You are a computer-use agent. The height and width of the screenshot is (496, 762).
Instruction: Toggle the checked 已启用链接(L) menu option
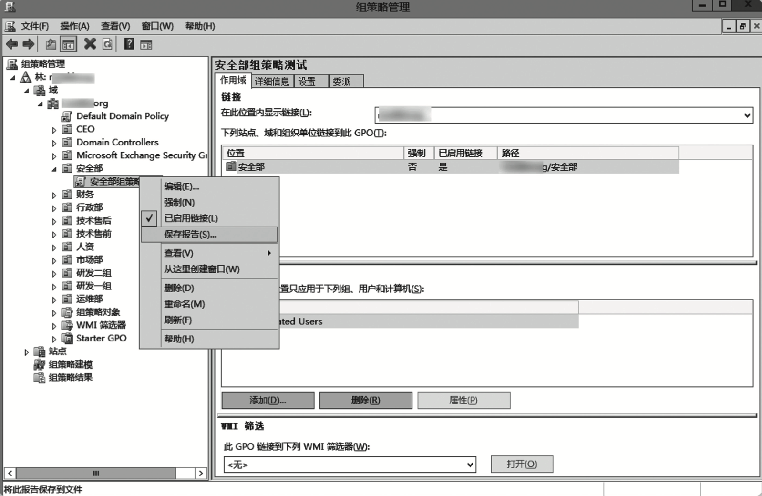coord(209,218)
